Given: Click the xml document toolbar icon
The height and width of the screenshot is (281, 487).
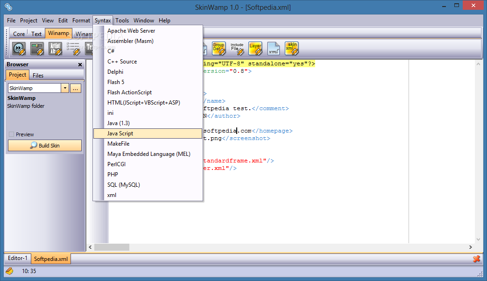Looking at the screenshot, I should [273, 49].
